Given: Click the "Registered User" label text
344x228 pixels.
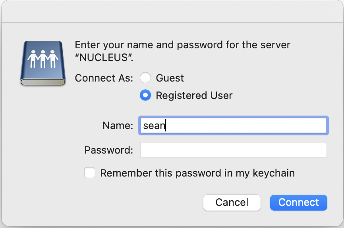Looking at the screenshot, I should click(x=194, y=95).
